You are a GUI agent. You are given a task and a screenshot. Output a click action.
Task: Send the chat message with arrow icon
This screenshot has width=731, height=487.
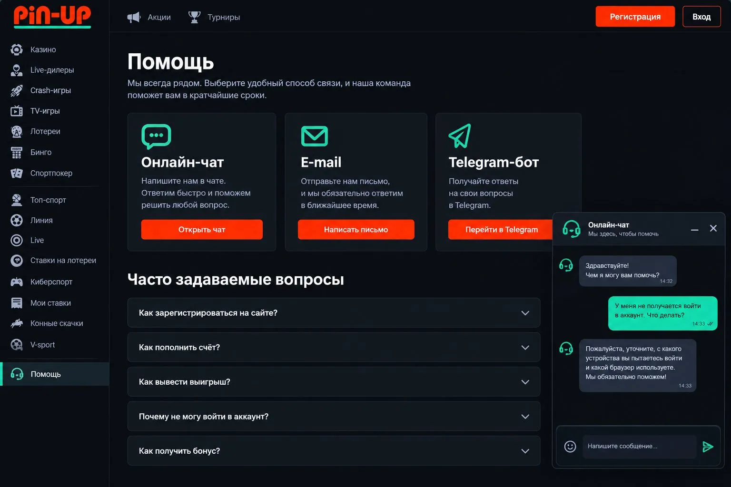708,446
